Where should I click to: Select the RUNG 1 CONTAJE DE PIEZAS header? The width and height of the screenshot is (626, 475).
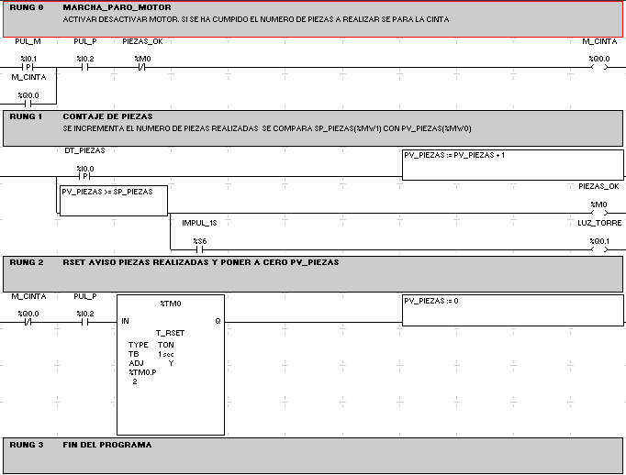coord(313,128)
